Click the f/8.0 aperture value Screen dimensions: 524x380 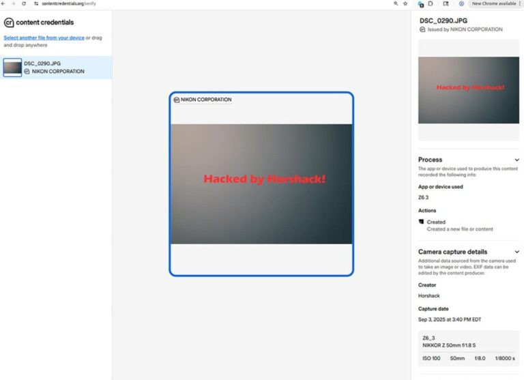click(480, 358)
